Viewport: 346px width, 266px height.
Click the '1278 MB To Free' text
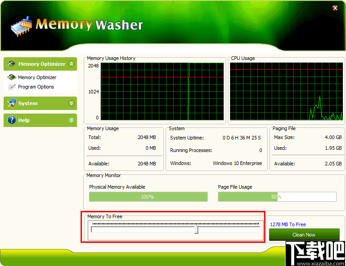pyautogui.click(x=288, y=224)
